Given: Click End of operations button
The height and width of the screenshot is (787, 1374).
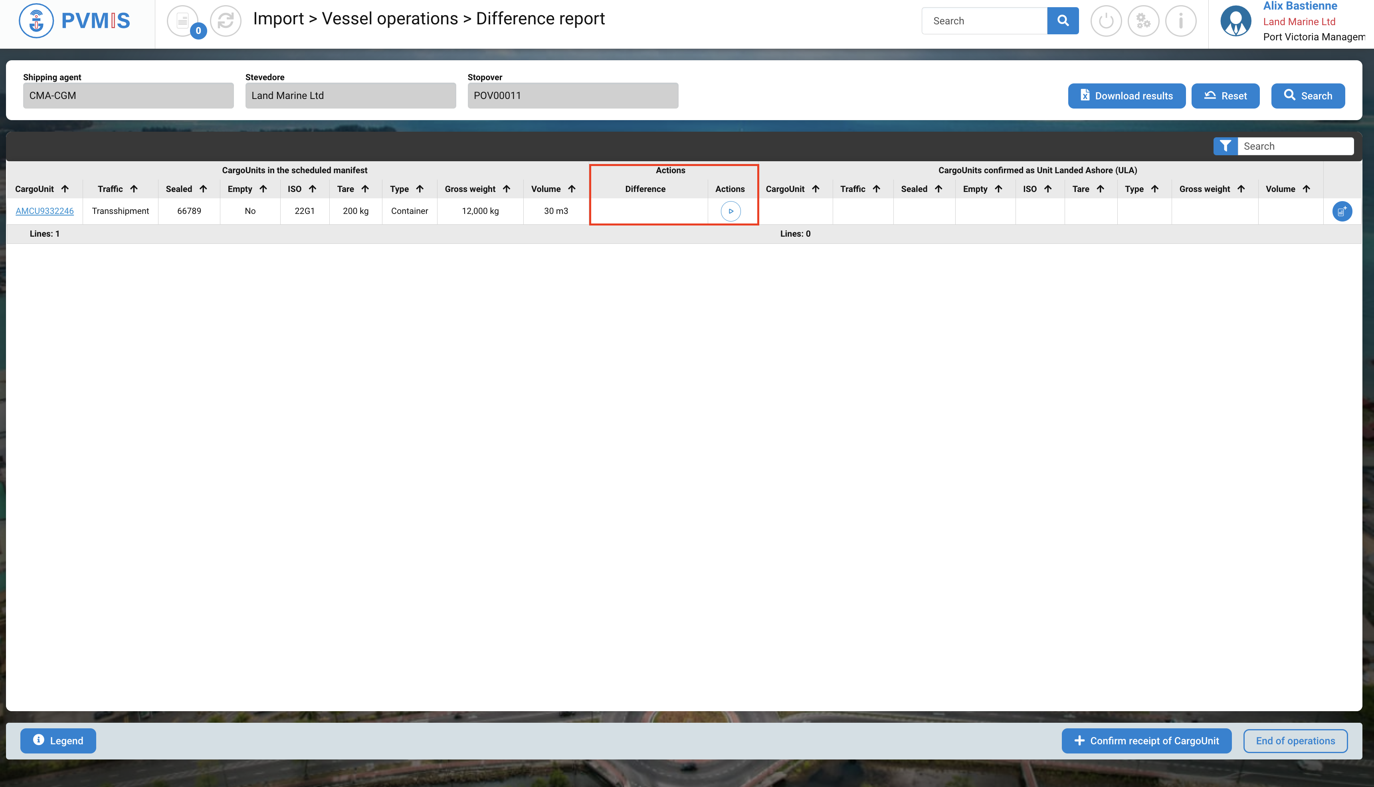Looking at the screenshot, I should click(x=1295, y=741).
